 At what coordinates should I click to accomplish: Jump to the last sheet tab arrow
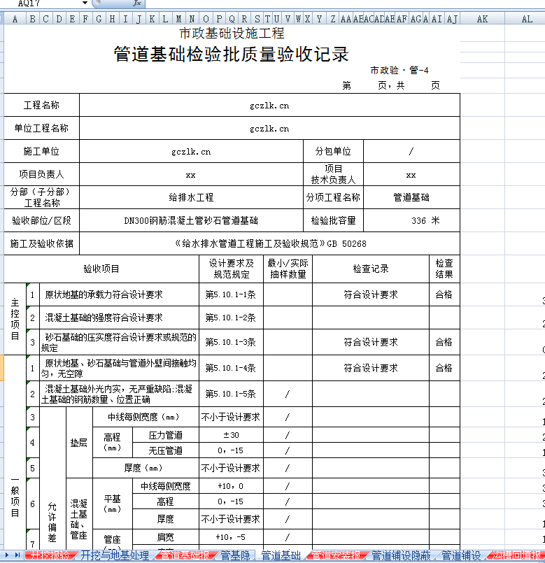pyautogui.click(x=17, y=555)
